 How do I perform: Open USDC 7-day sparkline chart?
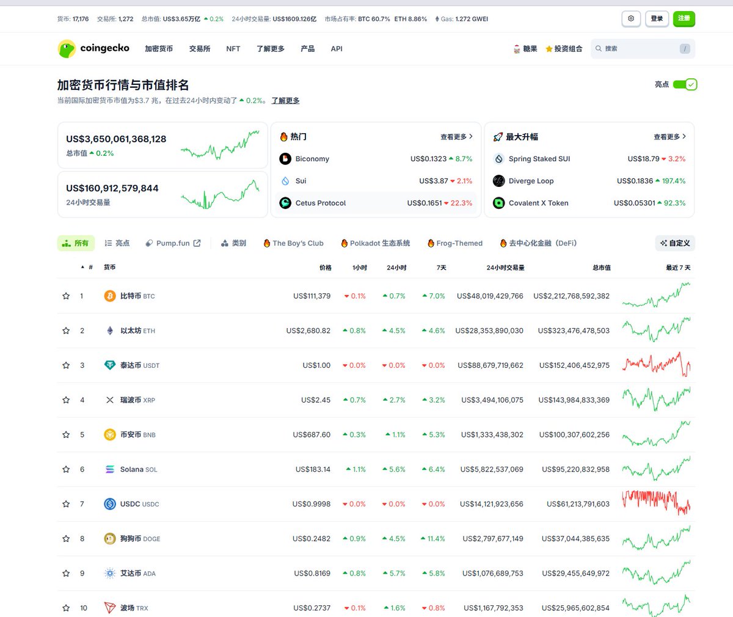(x=657, y=503)
